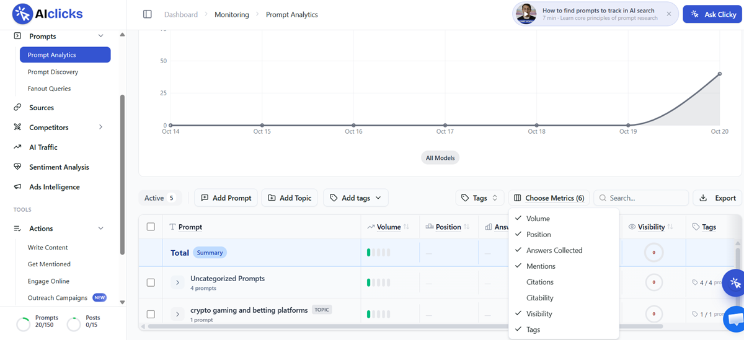The image size is (744, 340).
Task: Click the Monitoring breadcrumb link
Action: point(232,14)
